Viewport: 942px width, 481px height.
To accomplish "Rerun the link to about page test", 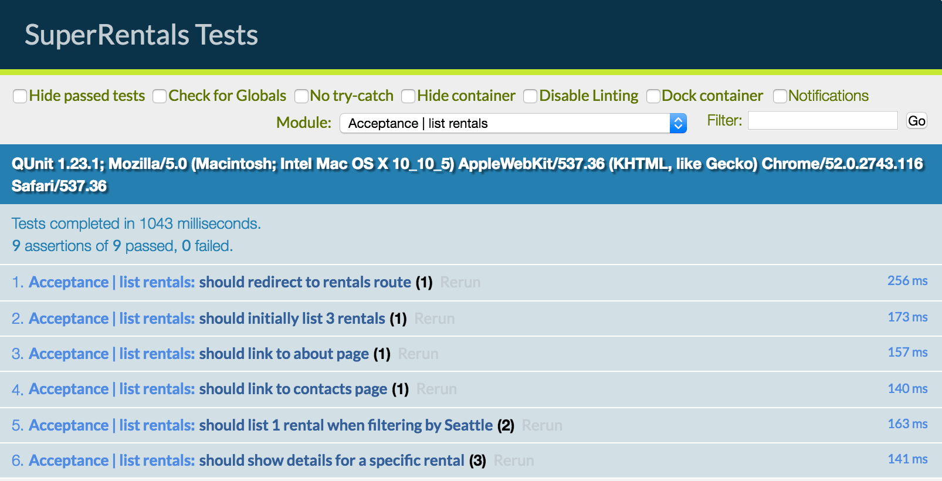I will point(418,354).
